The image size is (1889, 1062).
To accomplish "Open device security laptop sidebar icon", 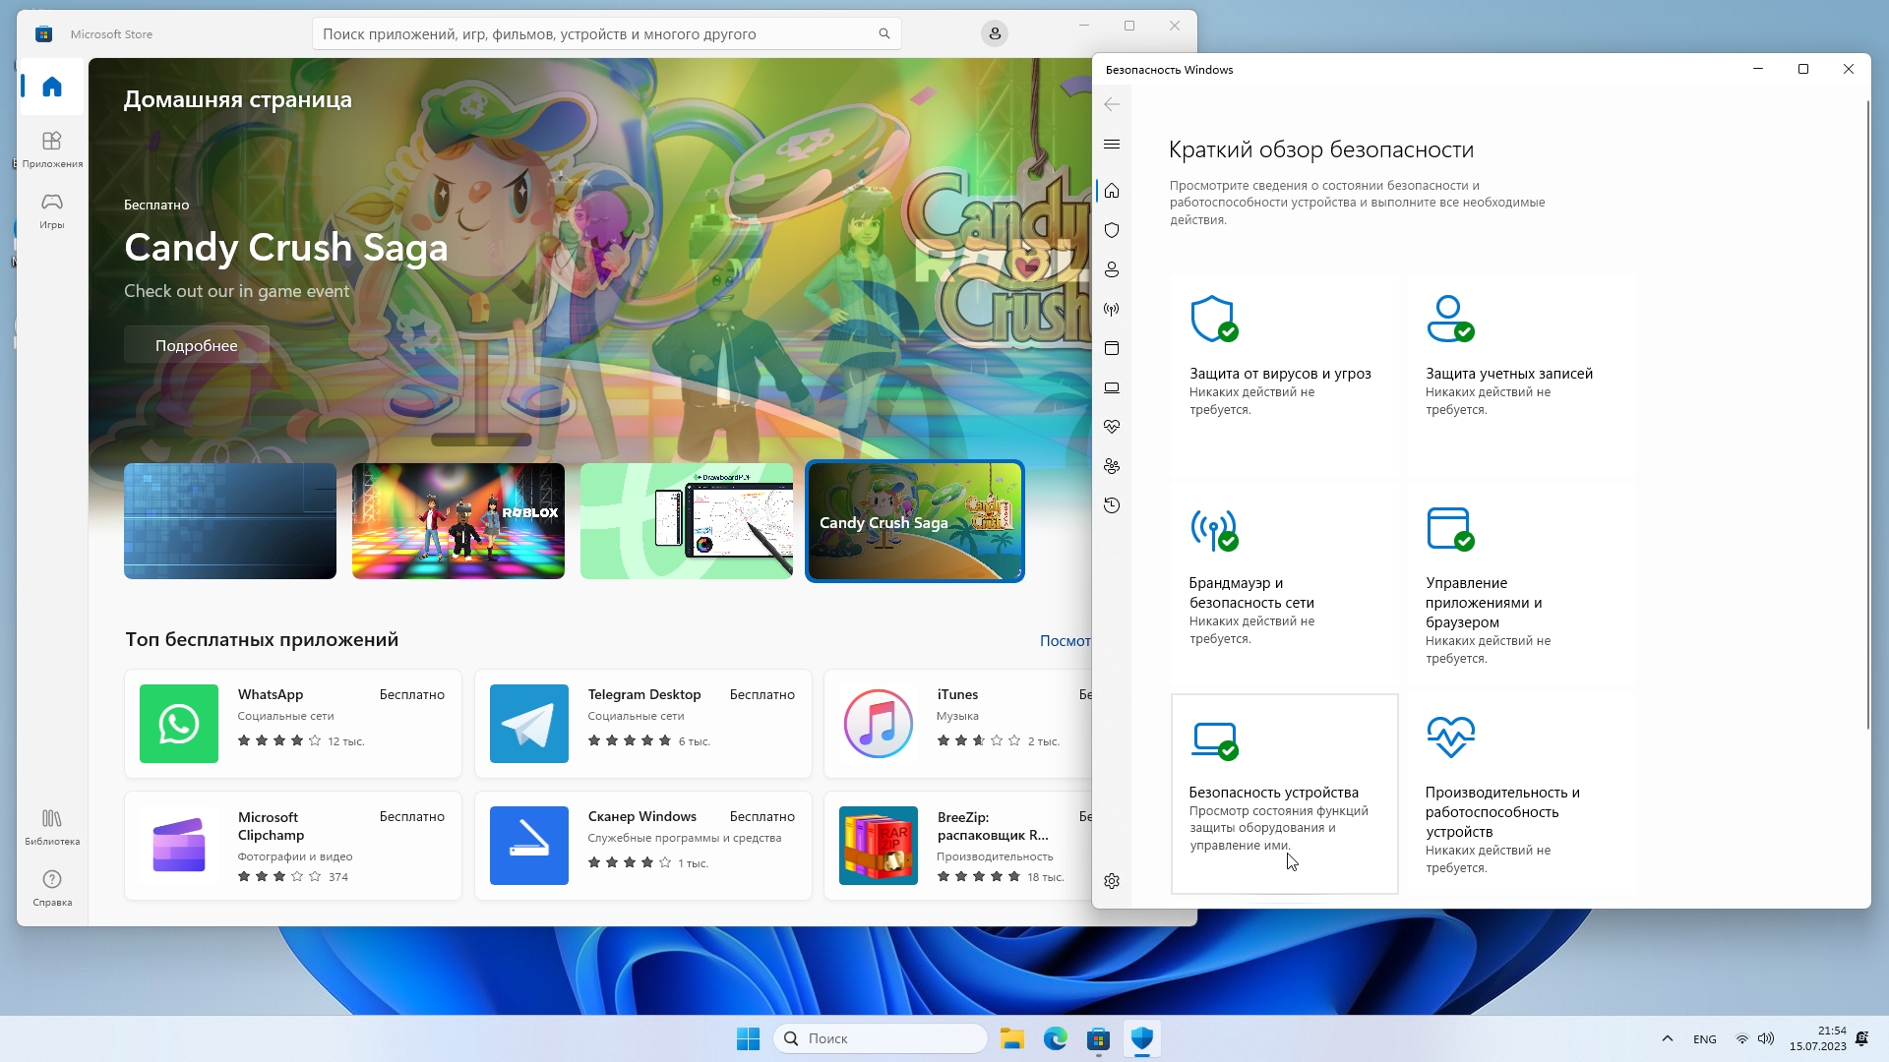I will 1112,387.
